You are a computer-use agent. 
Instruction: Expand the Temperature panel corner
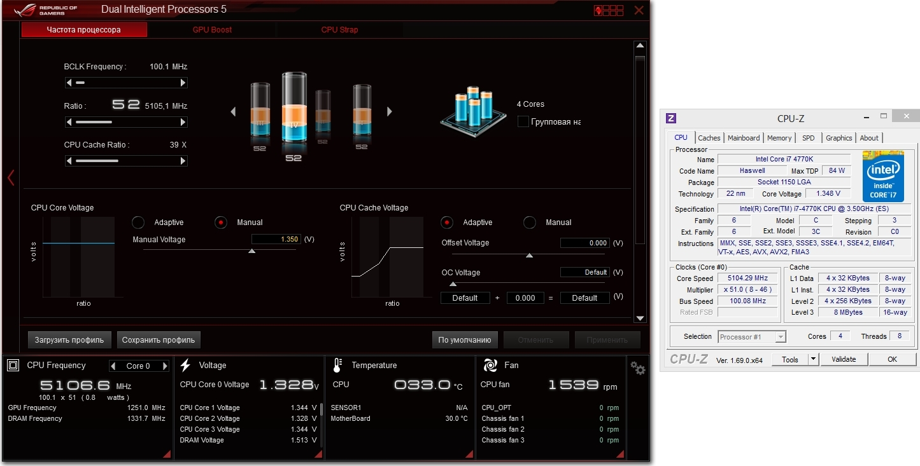pos(469,454)
